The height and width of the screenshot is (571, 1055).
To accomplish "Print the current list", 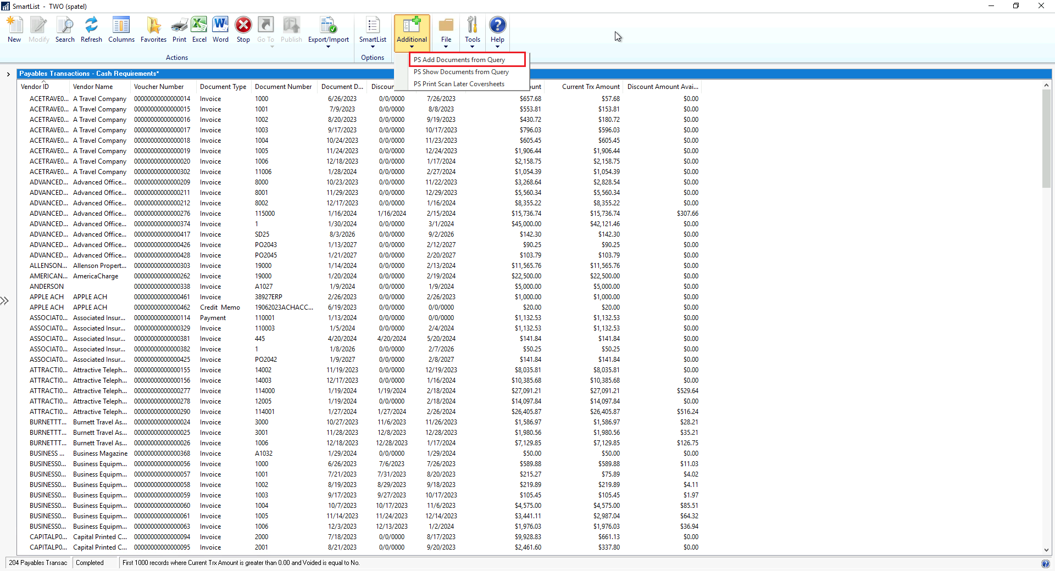I will coord(179,30).
